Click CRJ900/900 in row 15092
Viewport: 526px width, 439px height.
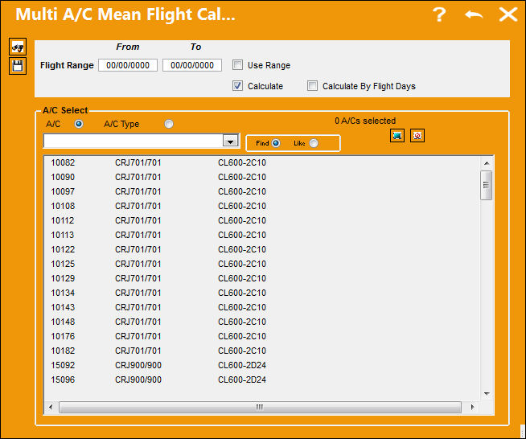pos(138,365)
